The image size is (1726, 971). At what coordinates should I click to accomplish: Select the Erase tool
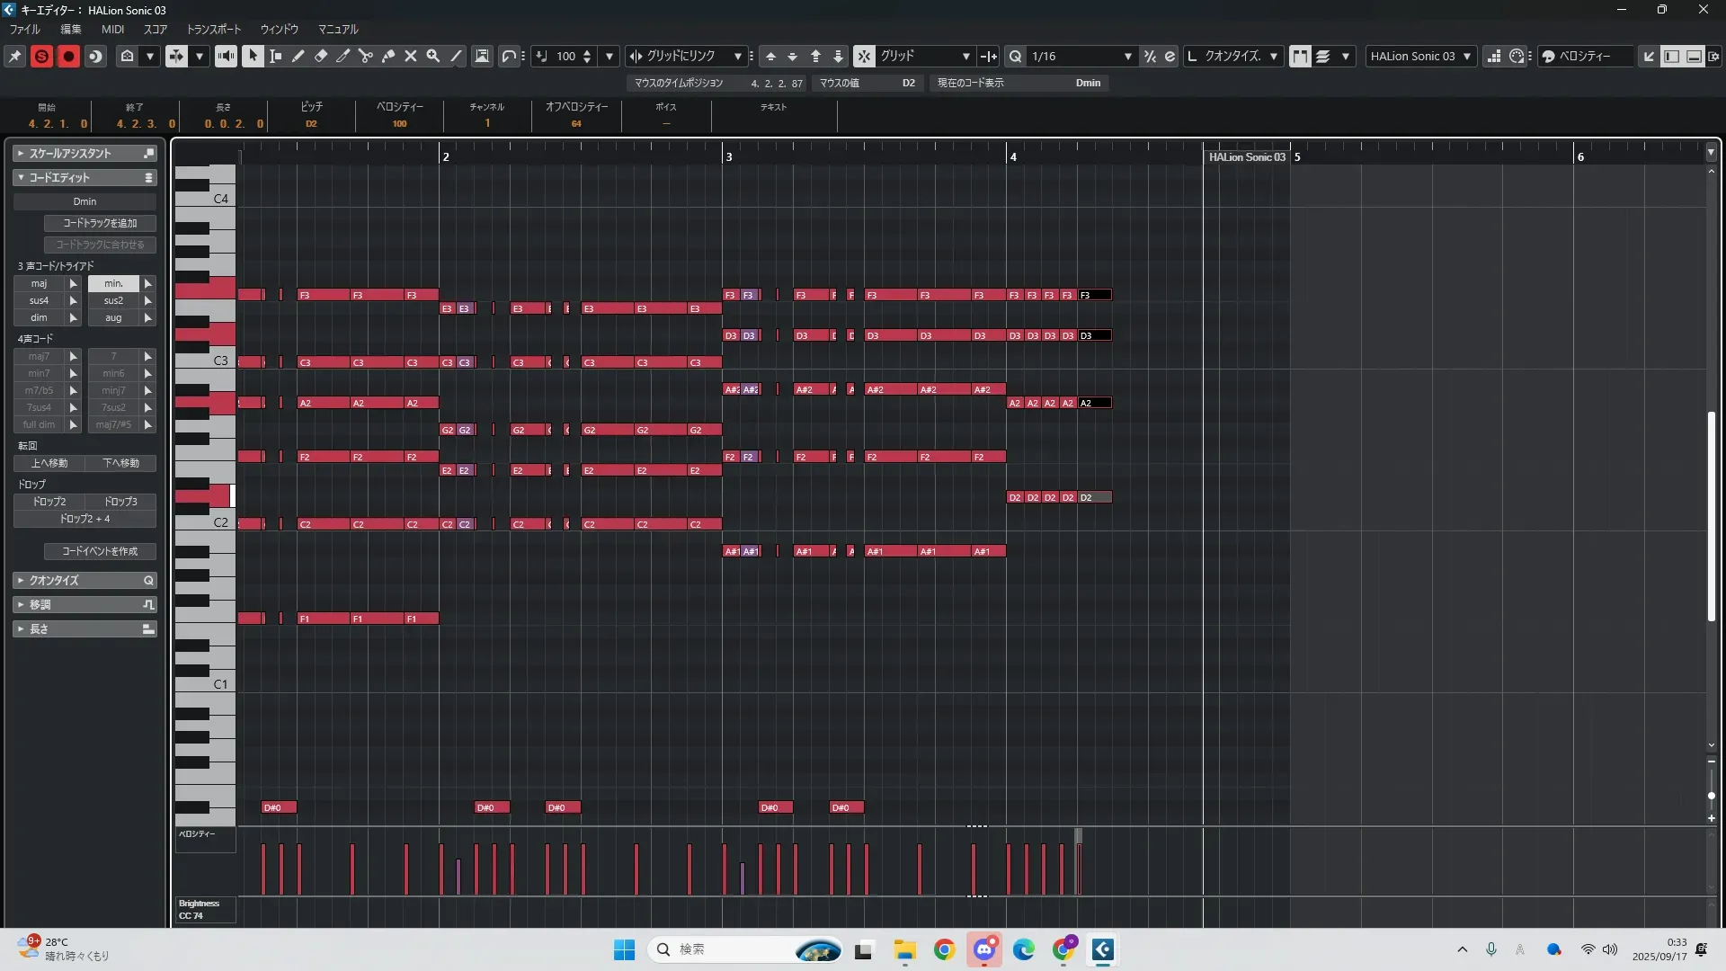tap(321, 56)
